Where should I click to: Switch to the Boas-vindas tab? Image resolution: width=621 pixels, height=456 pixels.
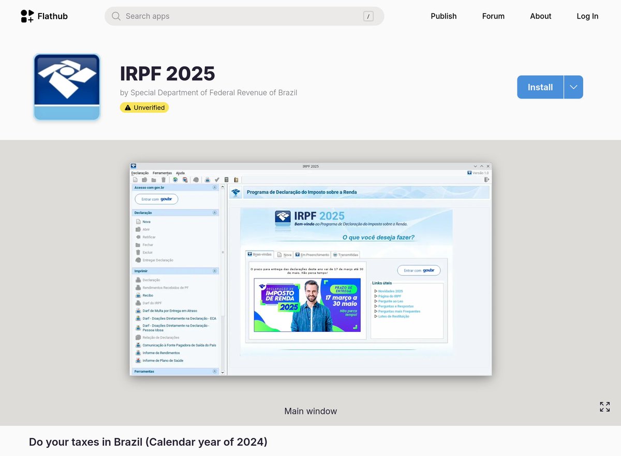click(x=260, y=255)
